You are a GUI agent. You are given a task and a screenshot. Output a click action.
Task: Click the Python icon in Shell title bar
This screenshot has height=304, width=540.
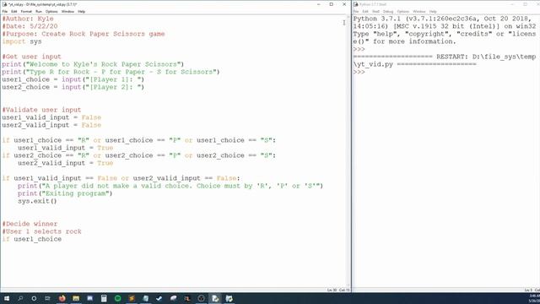tap(356, 4)
